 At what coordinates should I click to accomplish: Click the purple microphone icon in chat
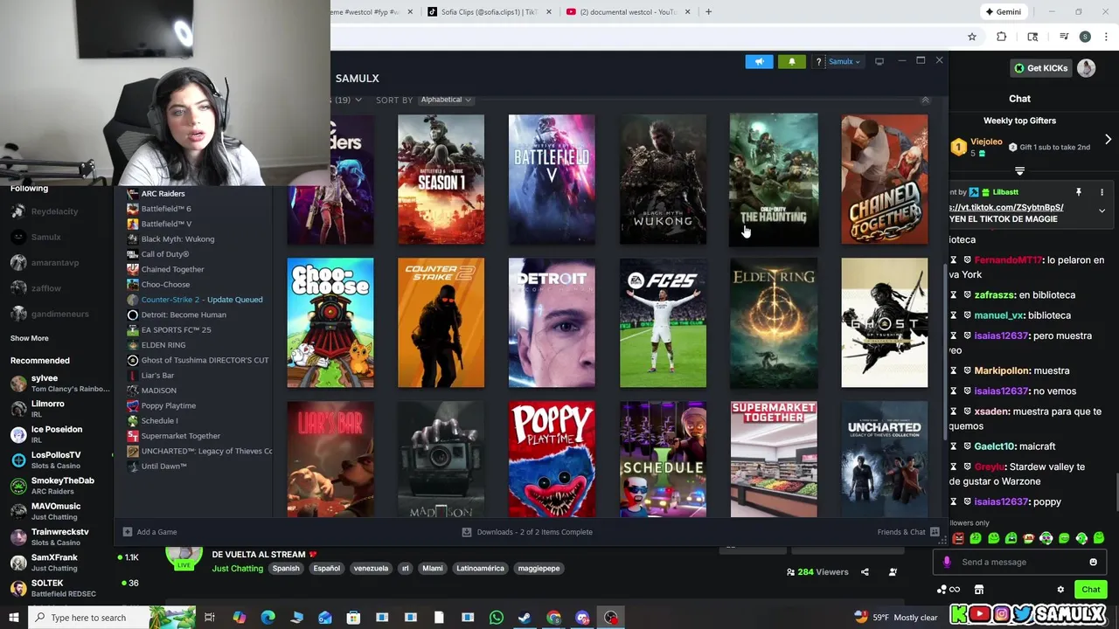[947, 562]
